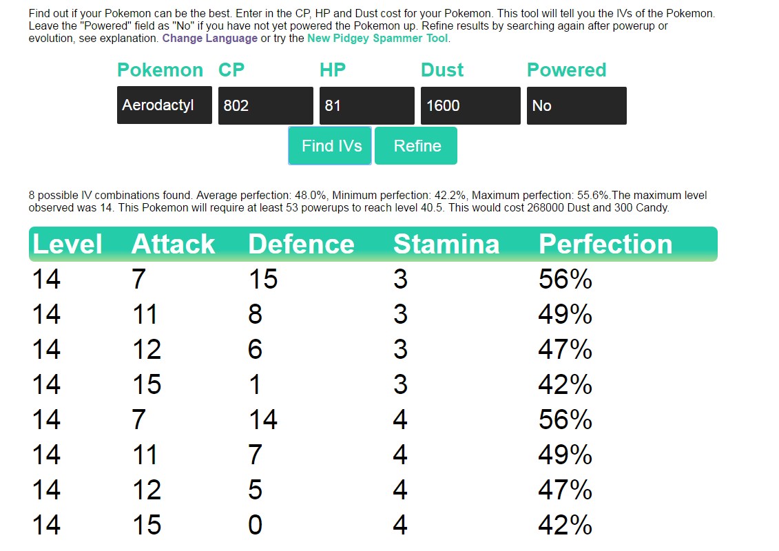The height and width of the screenshot is (551, 779).
Task: Select the HP input showing 81
Action: 366,105
